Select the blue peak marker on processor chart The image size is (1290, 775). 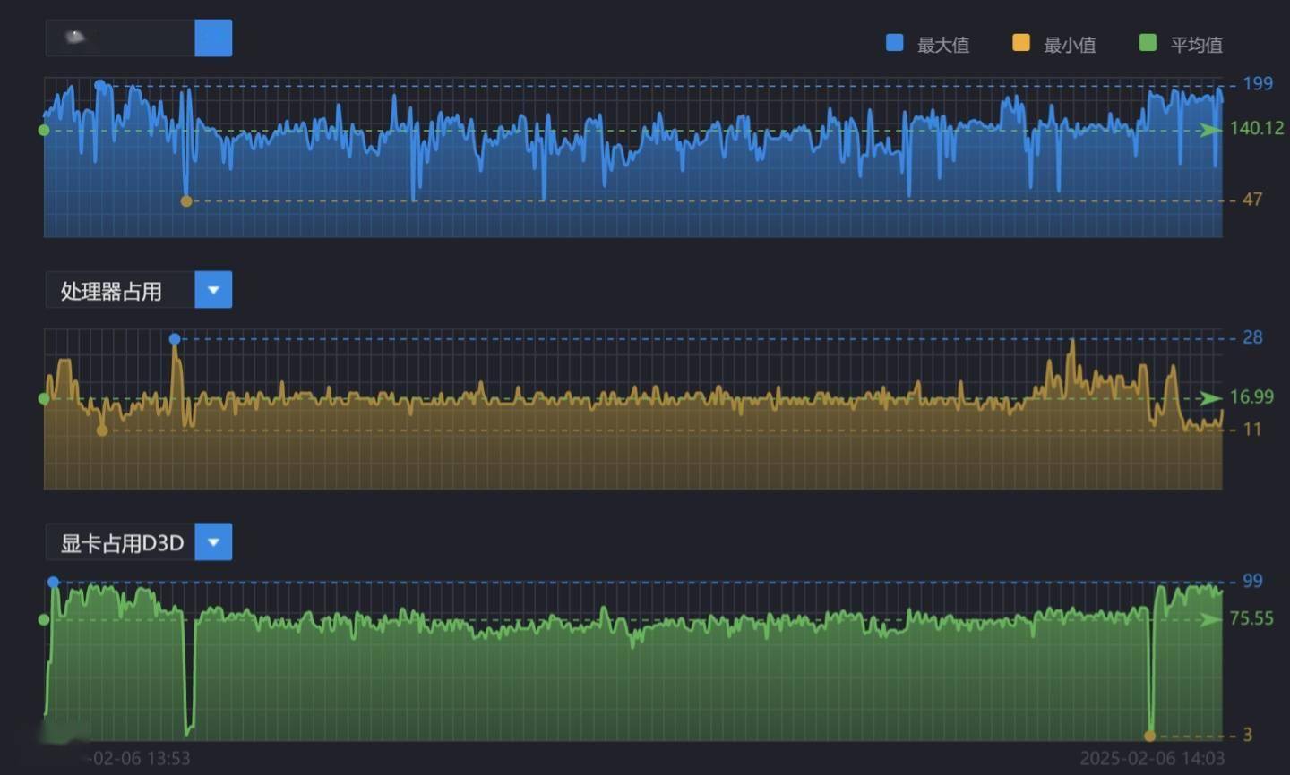[175, 338]
